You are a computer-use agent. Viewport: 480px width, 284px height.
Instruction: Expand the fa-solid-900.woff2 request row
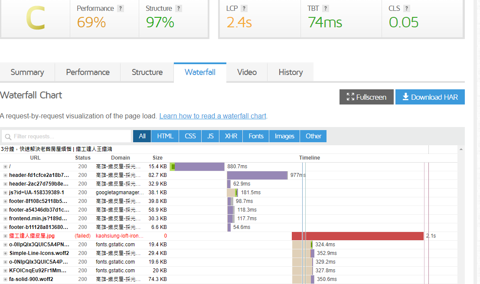pos(5,279)
